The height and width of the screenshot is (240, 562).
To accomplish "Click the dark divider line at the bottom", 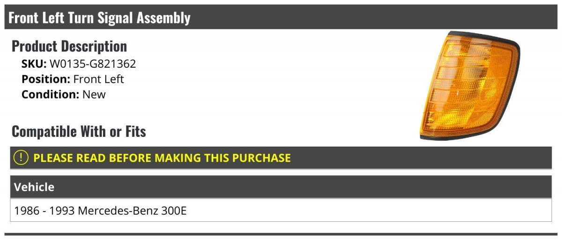I will [x=281, y=234].
